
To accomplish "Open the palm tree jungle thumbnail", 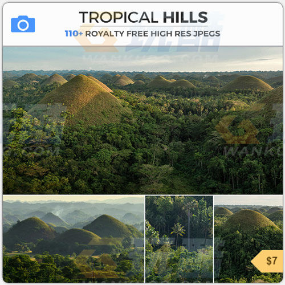I will coord(179,239).
